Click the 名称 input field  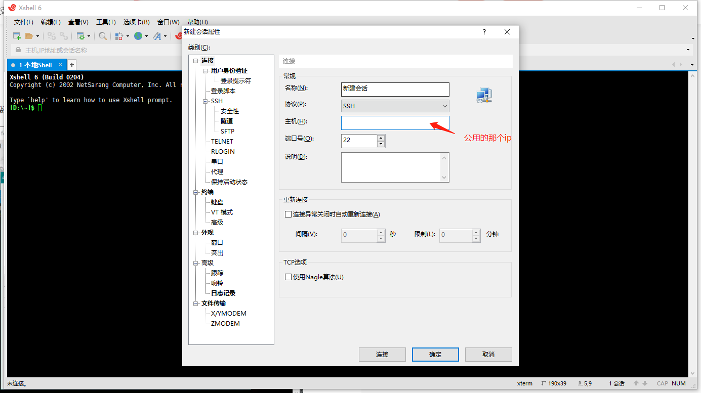(x=395, y=89)
